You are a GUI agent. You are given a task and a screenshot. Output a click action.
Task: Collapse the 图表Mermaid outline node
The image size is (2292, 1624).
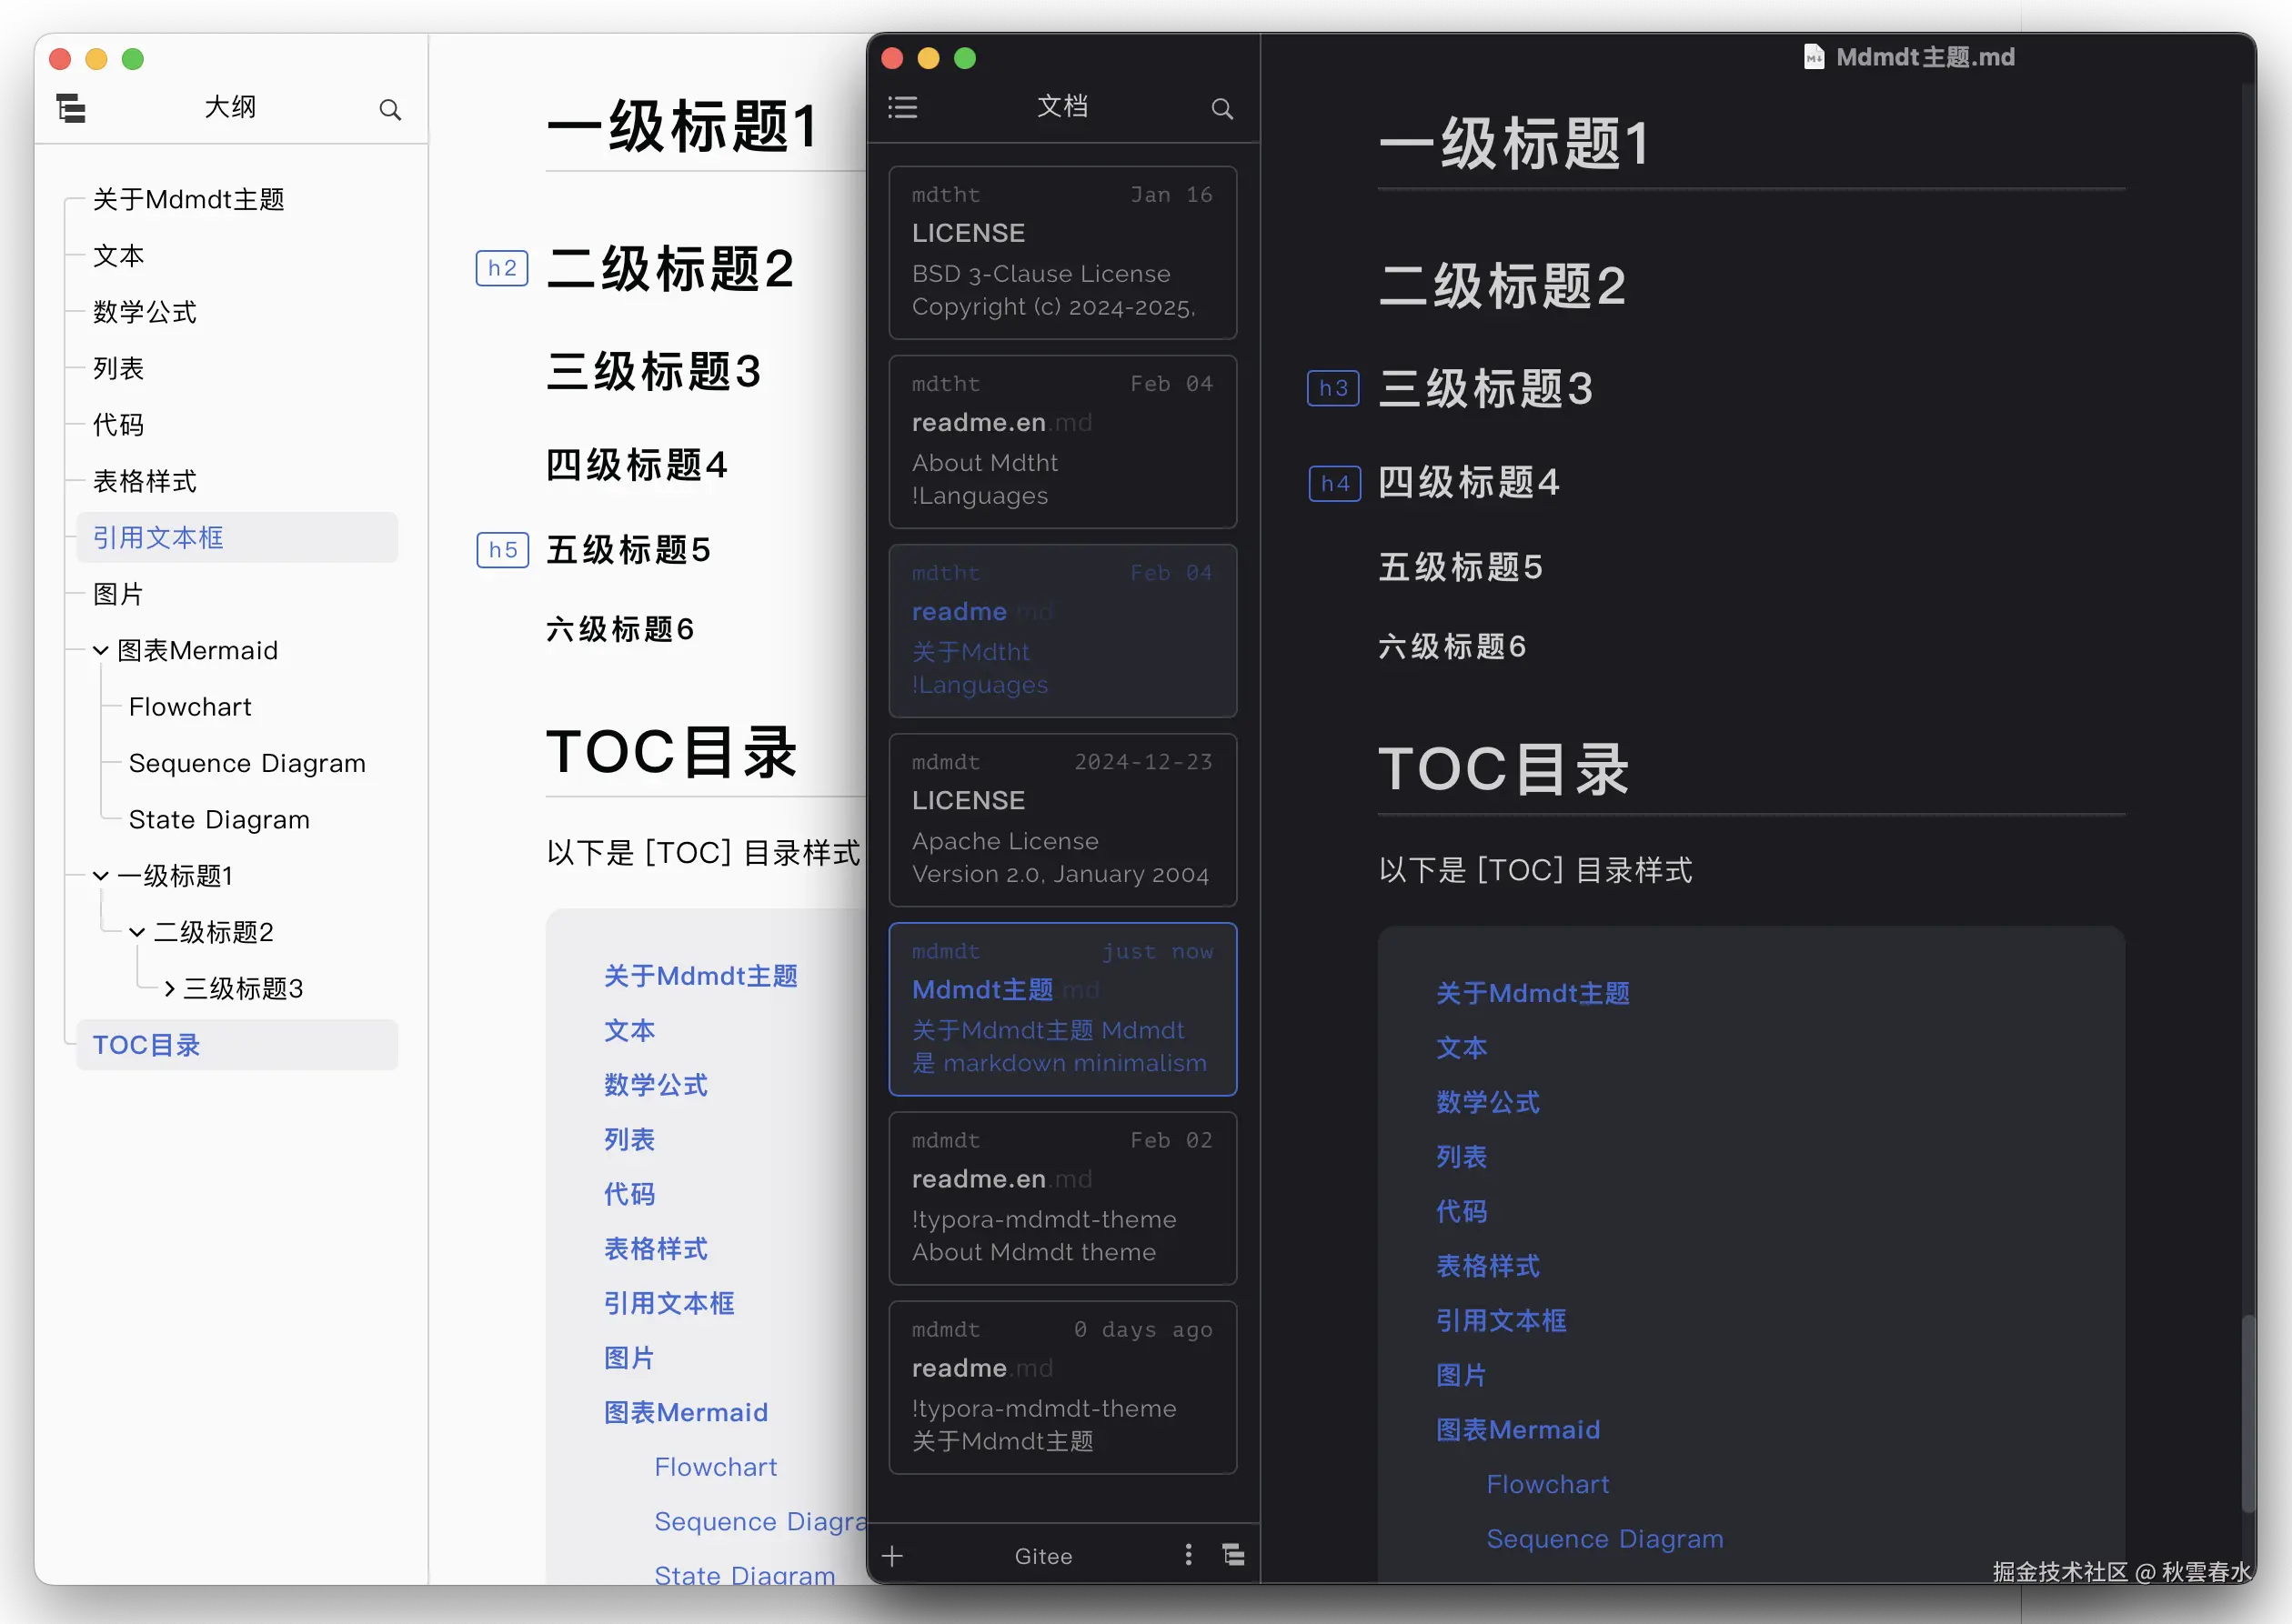click(101, 651)
